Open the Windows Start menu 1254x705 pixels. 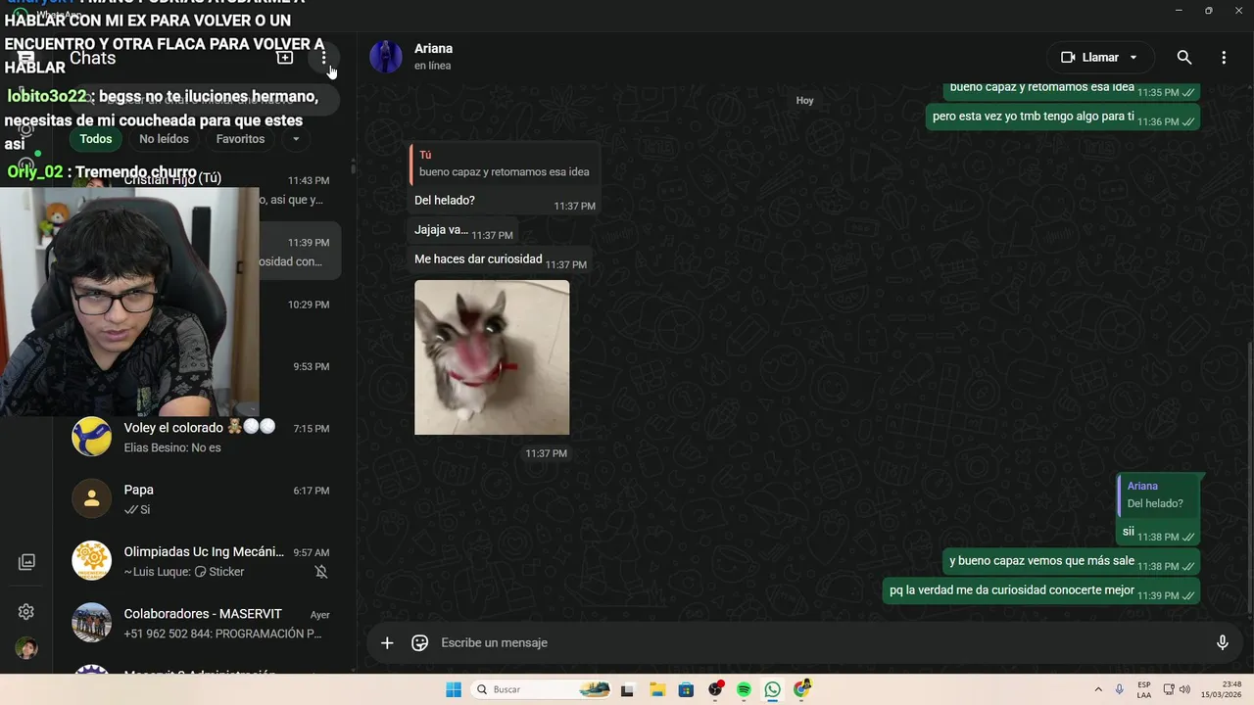[x=454, y=689]
